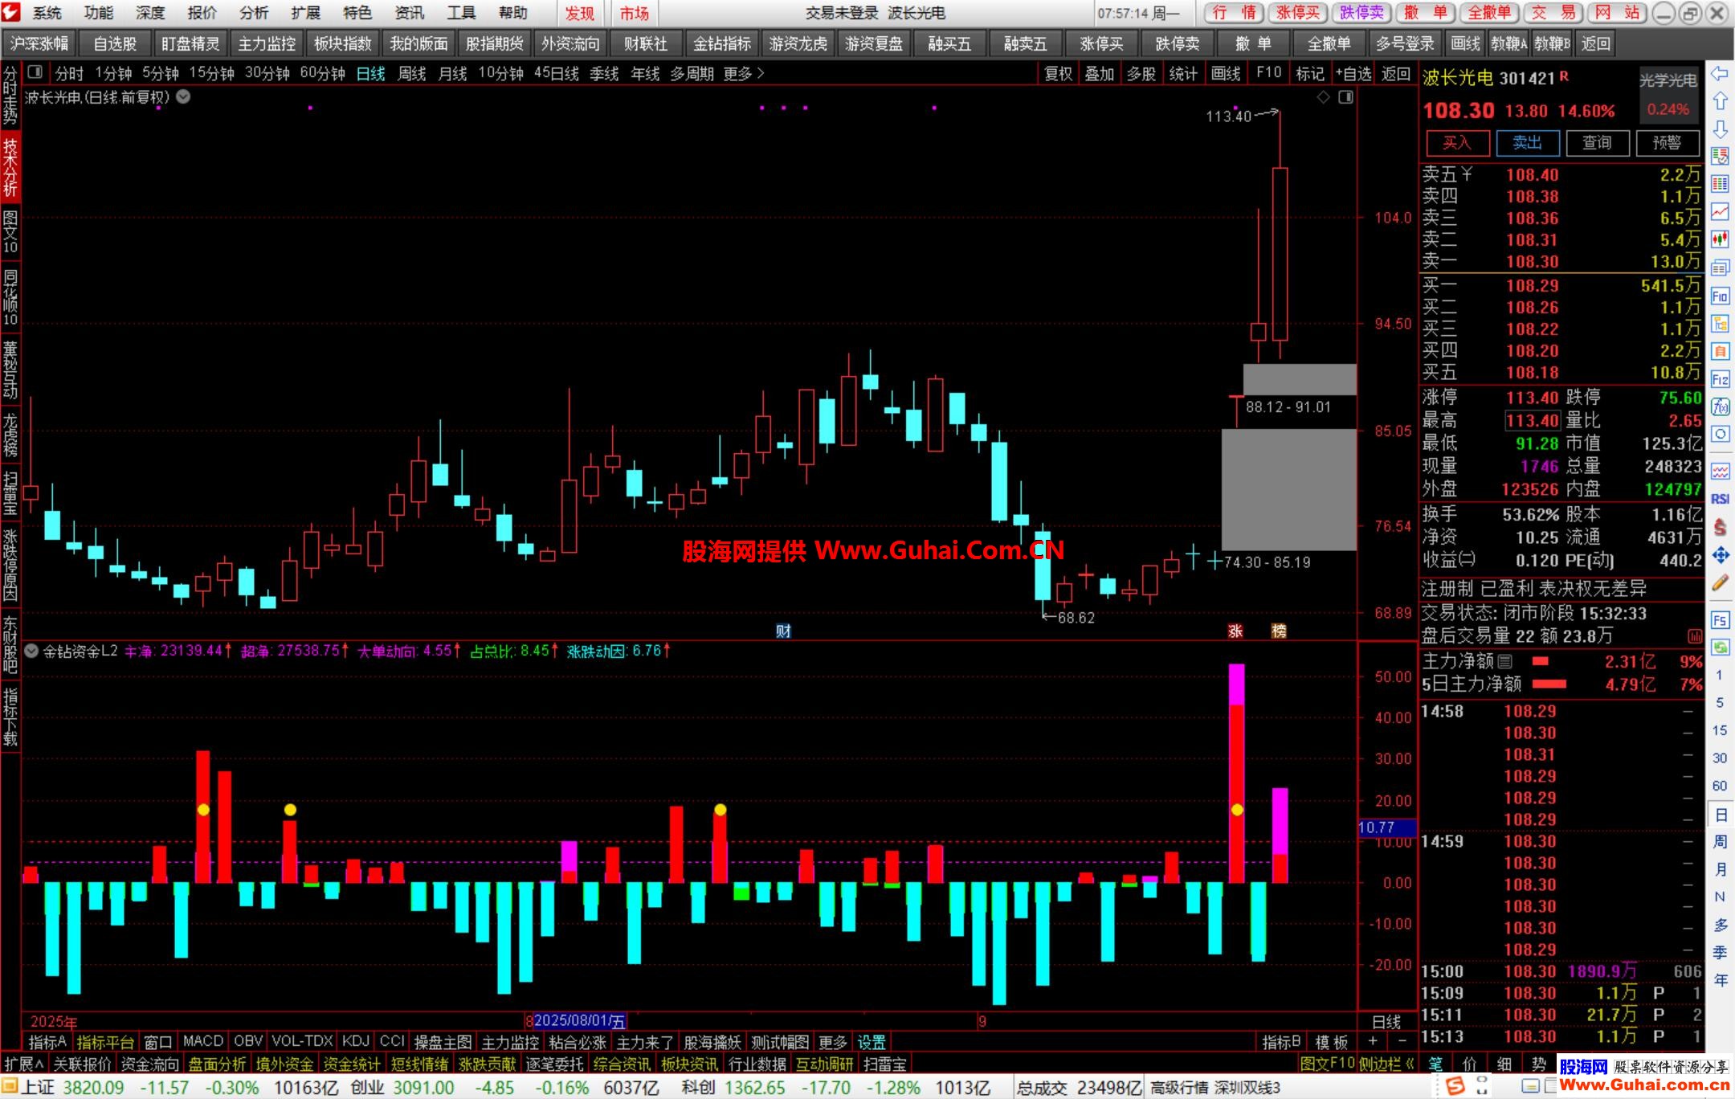The height and width of the screenshot is (1099, 1735).
Task: Switch to the MACD indicator tab
Action: coord(203,1041)
